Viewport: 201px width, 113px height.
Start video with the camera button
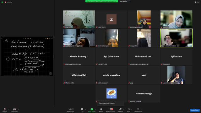pos(14,110)
